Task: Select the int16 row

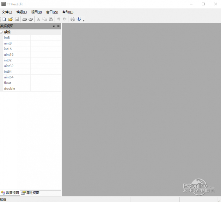Action: coord(32,49)
